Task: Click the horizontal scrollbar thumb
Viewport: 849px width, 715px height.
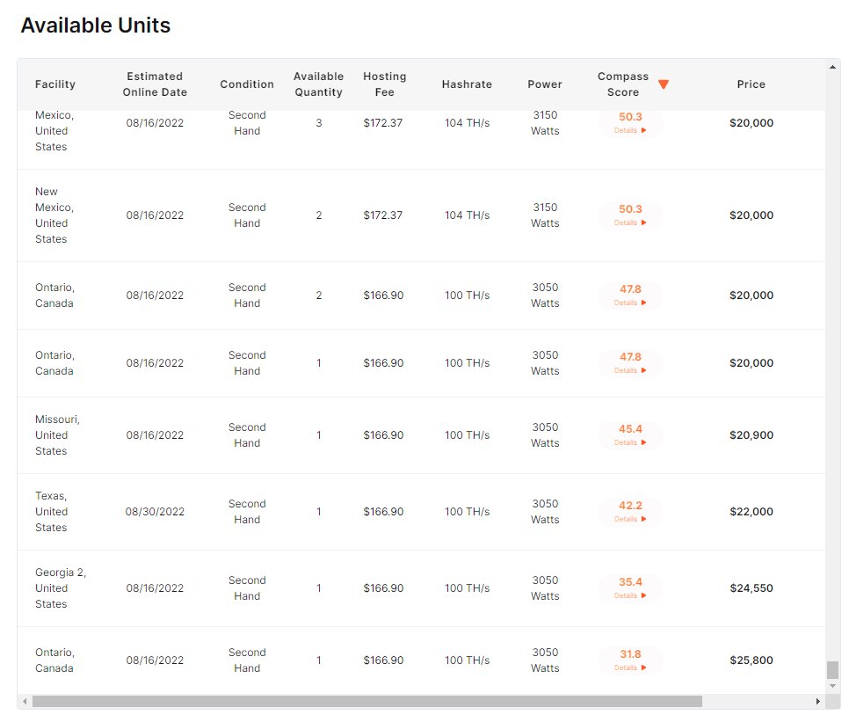Action: (x=367, y=702)
